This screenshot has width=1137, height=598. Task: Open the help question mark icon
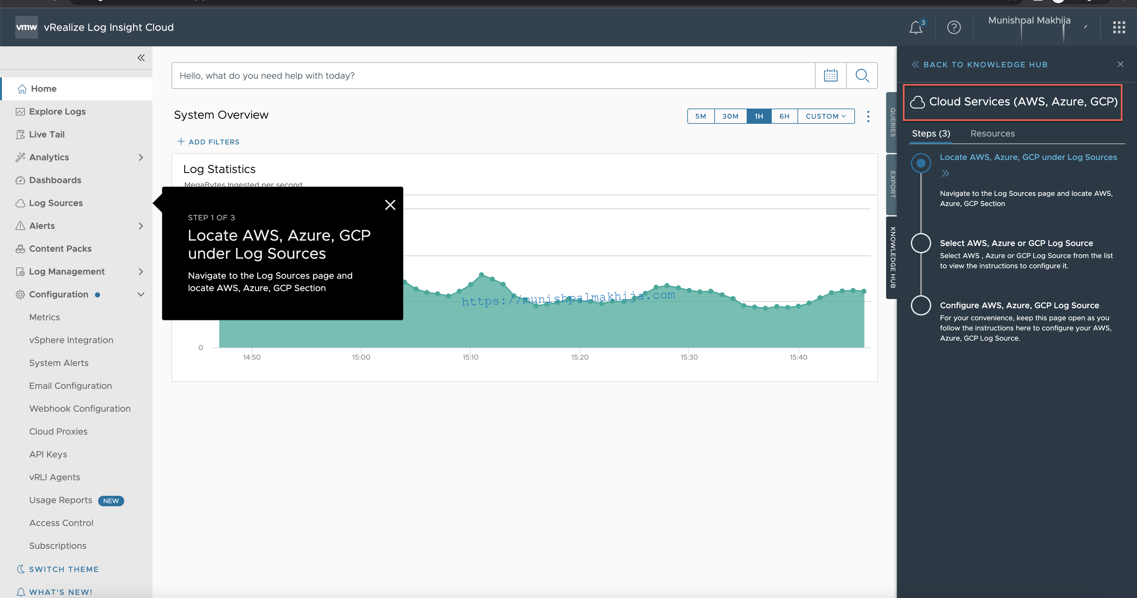point(954,27)
